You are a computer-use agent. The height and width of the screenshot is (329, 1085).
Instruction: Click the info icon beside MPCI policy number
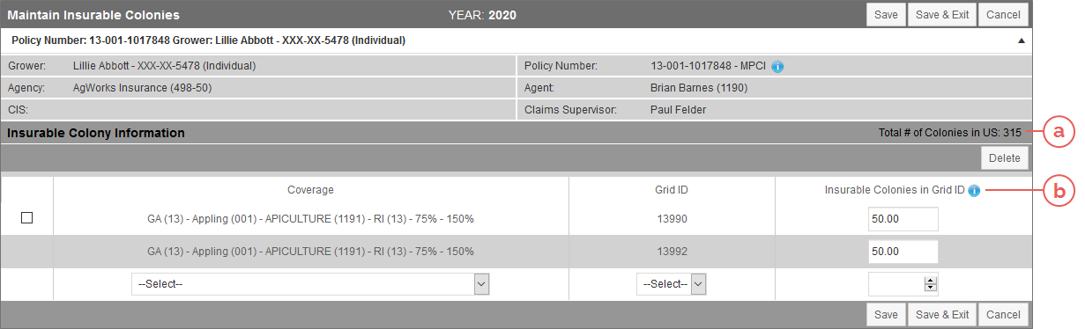click(778, 66)
